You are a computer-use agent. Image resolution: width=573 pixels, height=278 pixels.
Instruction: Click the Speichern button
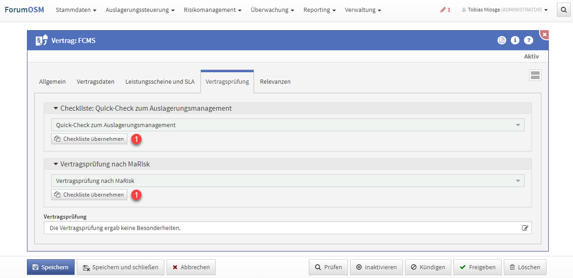pos(50,267)
